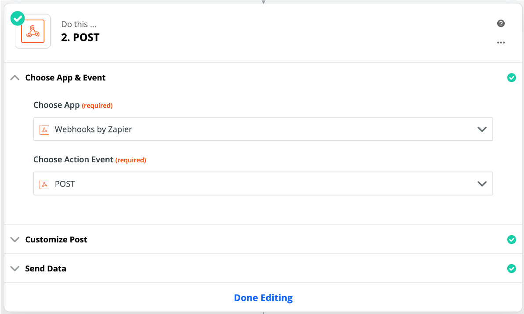Select the Webhooks by Zapier app field
This screenshot has width=524, height=314.
pos(263,129)
